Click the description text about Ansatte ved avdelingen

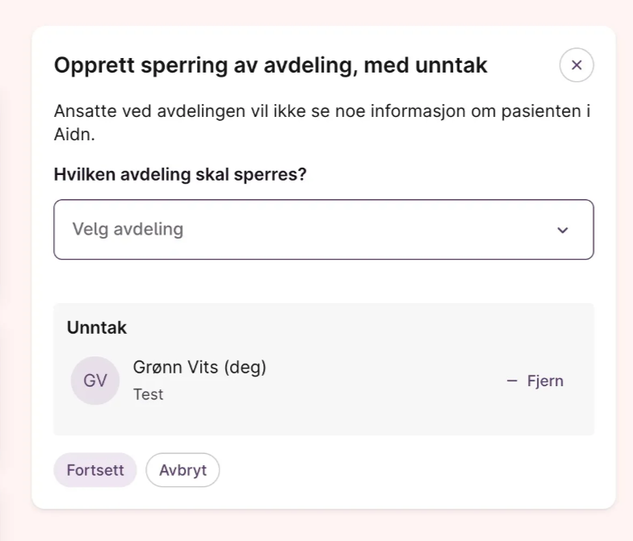[x=321, y=111]
